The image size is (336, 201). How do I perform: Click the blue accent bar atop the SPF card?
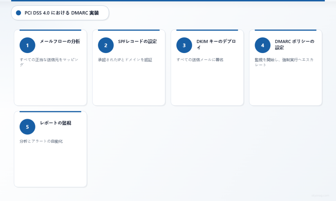coord(129,30)
